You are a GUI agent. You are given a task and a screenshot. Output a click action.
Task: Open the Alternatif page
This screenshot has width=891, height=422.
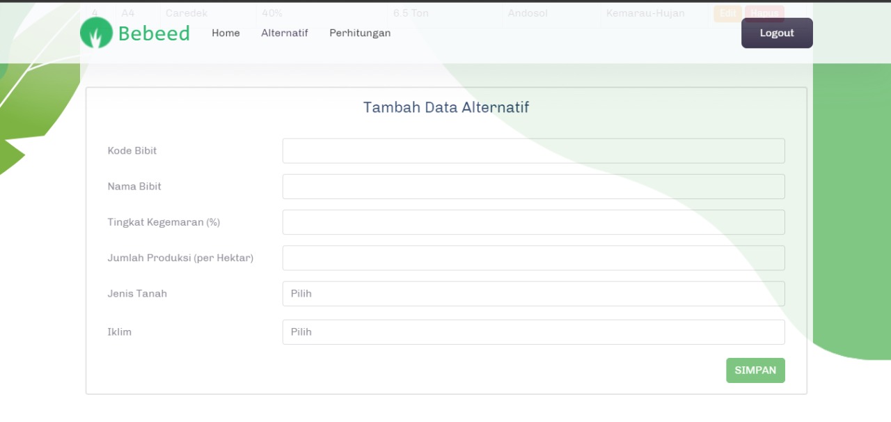284,33
